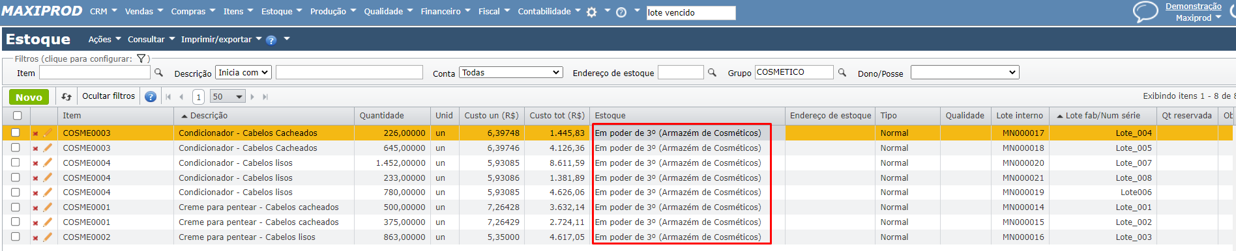Open the blue help icon beside Ocultar filtros
The height and width of the screenshot is (251, 1236).
pyautogui.click(x=151, y=97)
